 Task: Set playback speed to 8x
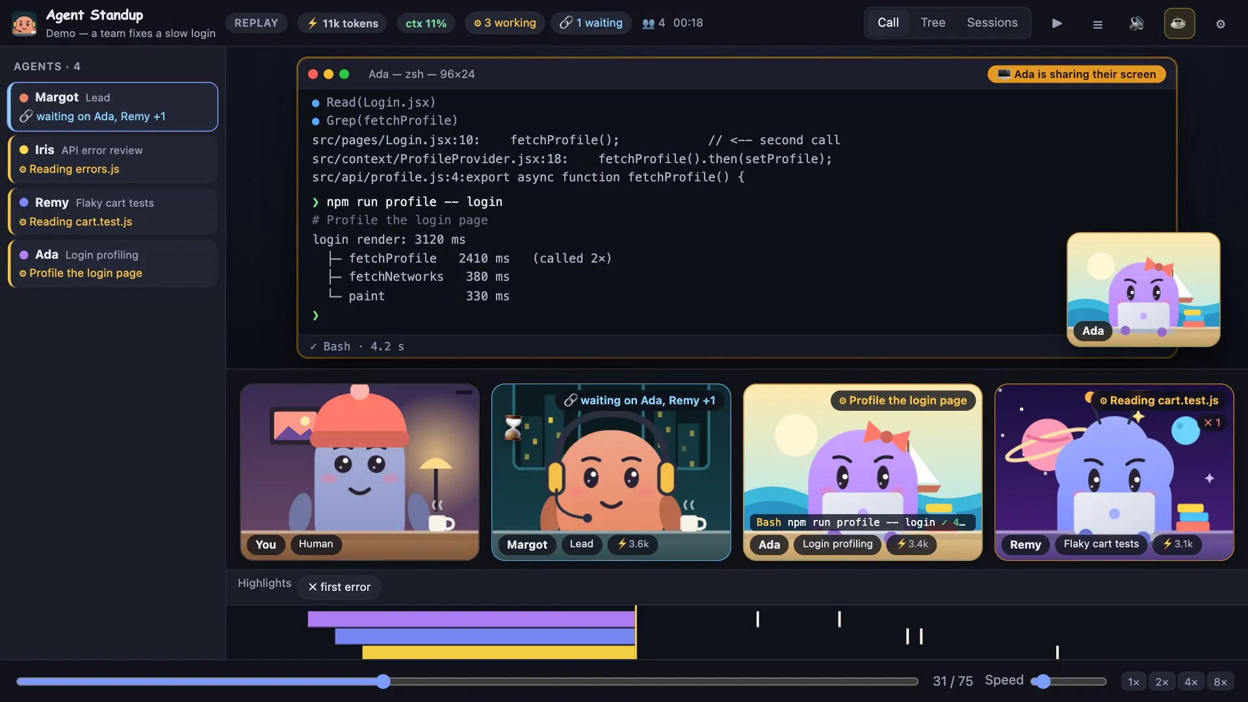1220,682
